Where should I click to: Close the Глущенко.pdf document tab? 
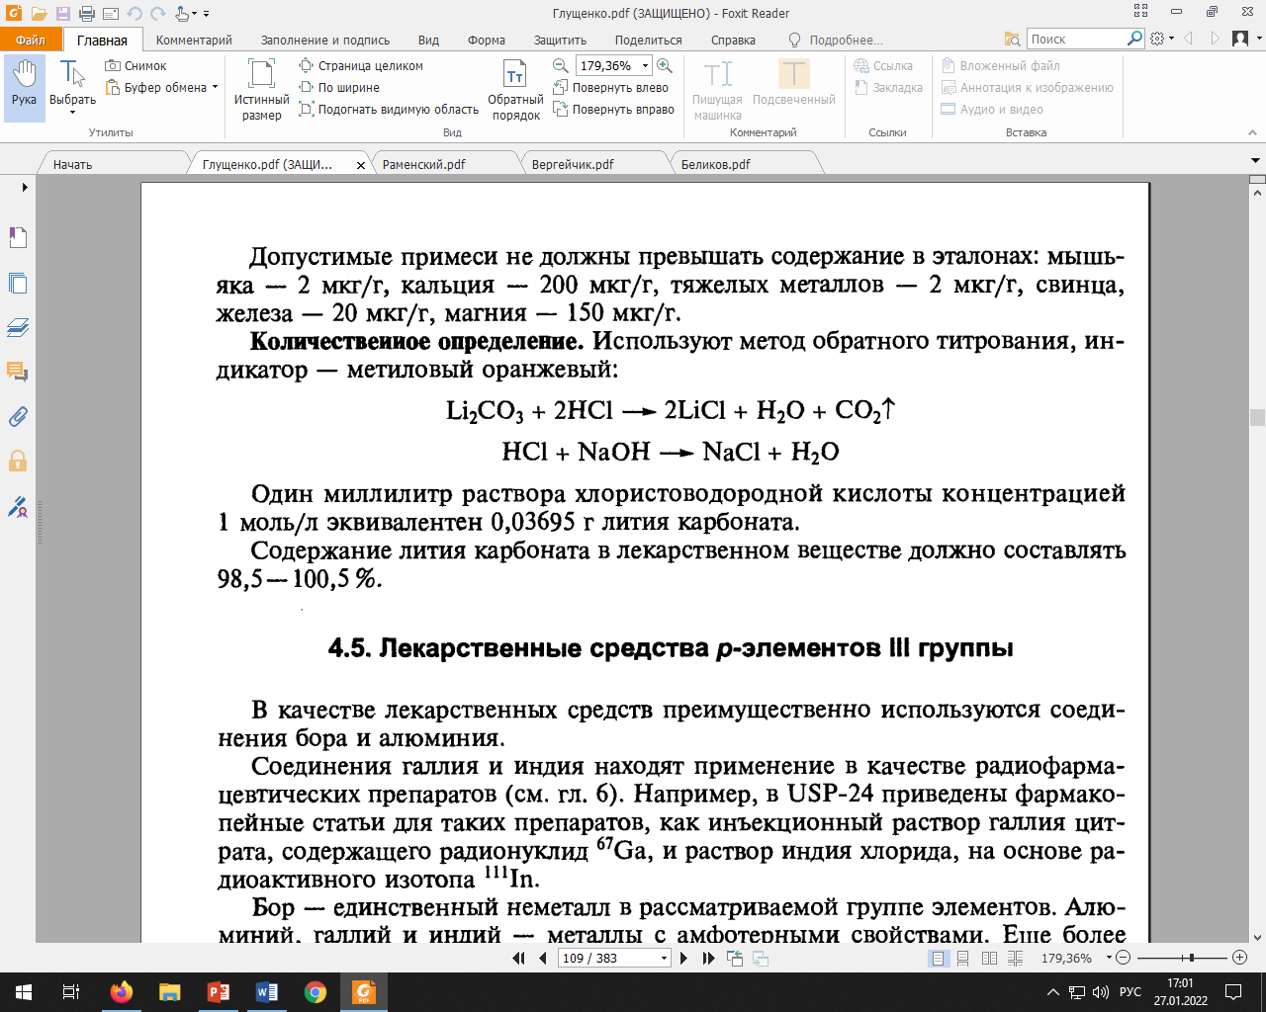tap(361, 165)
